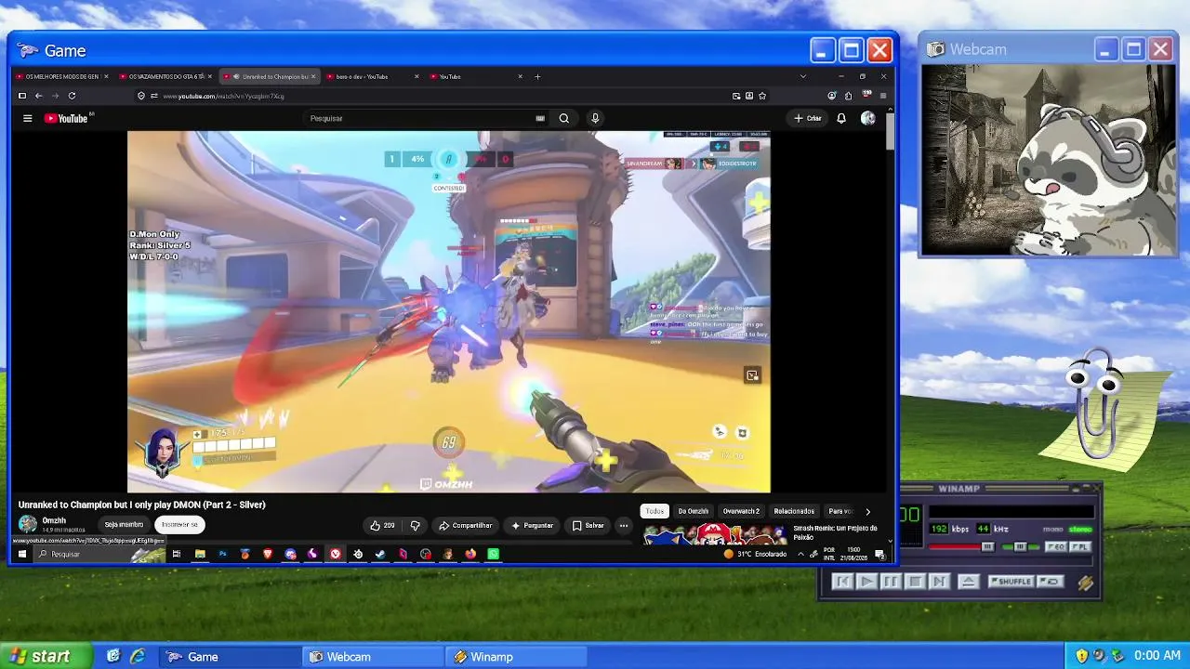The width and height of the screenshot is (1190, 669).
Task: Open a new browser tab
Action: point(537,76)
